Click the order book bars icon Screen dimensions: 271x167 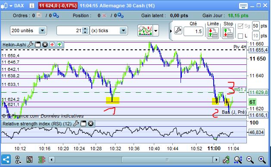[42, 160]
